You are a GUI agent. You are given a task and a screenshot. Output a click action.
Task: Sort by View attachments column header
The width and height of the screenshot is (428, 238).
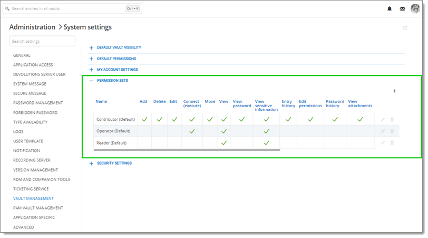pos(360,103)
